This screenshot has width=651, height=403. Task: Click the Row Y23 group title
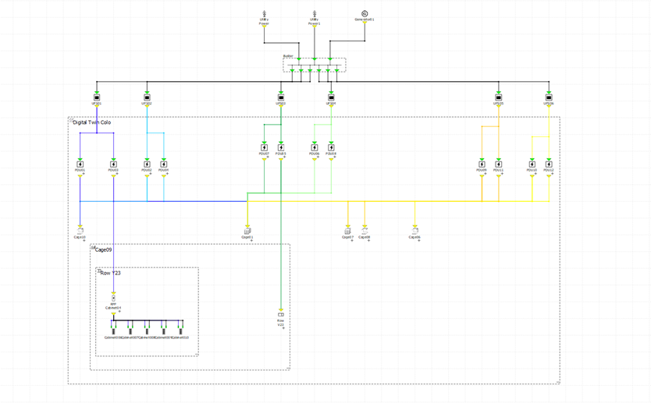point(110,273)
